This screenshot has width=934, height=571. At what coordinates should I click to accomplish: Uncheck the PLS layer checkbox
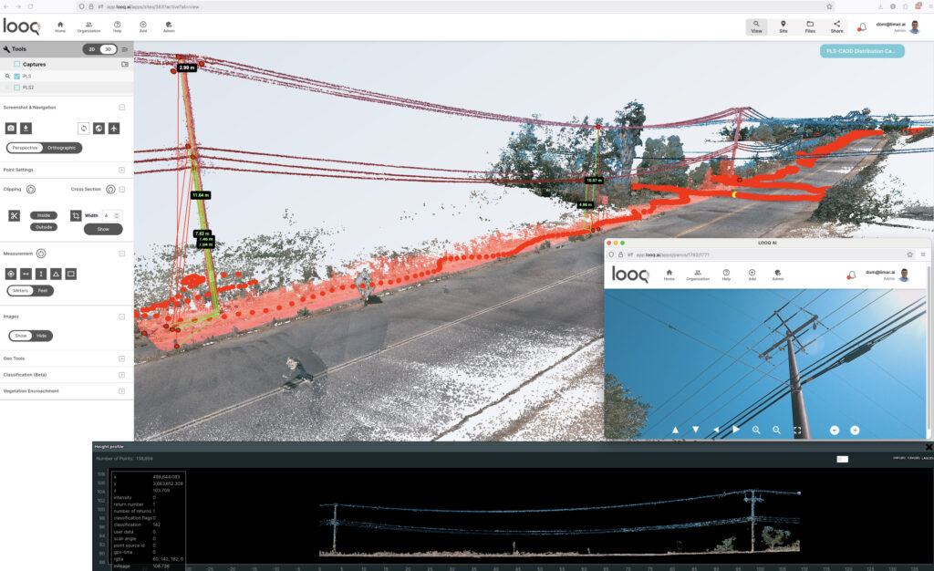[x=16, y=78]
